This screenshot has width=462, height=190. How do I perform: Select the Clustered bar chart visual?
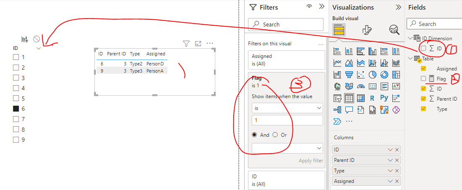pyautogui.click(x=360, y=52)
